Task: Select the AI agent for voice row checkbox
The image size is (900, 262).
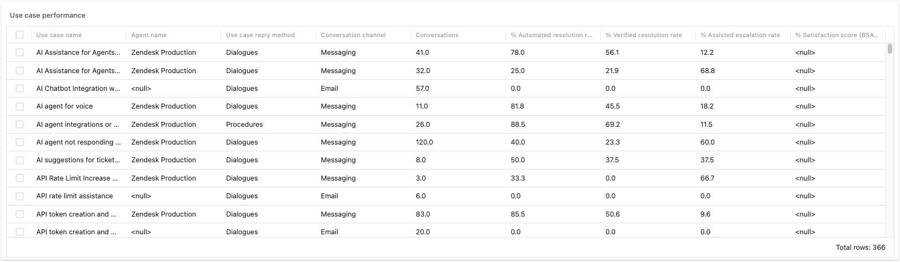Action: coord(19,106)
